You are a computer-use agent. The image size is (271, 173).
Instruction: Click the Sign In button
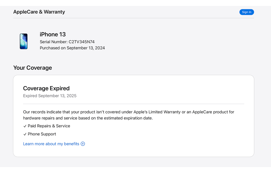click(x=246, y=12)
